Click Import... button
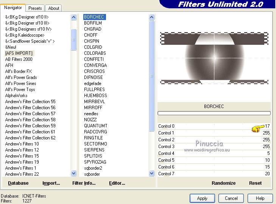 (51, 183)
